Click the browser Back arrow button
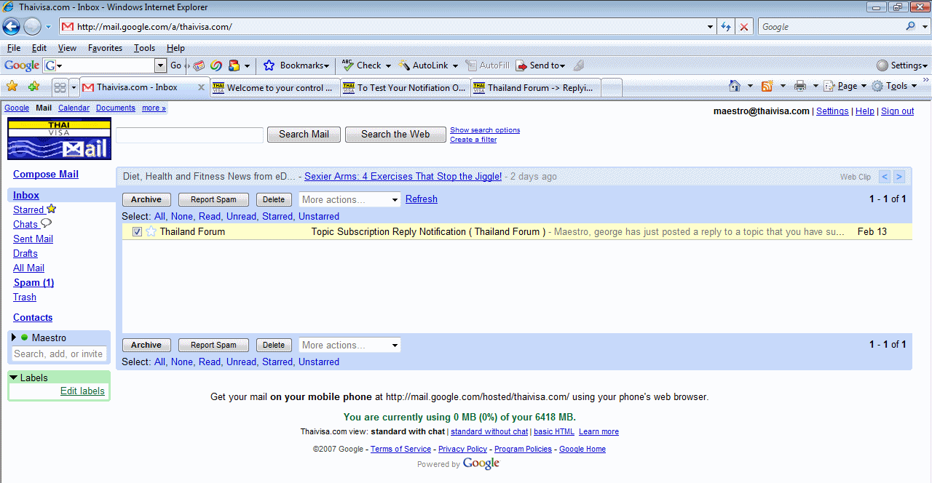This screenshot has width=932, height=483. [11, 27]
